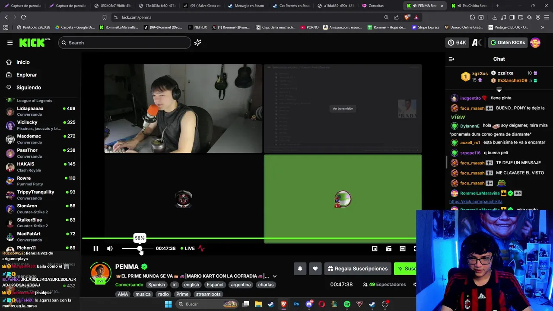Show more bookmarks chevron
Viewport: 553px width, 311px height.
click(x=543, y=27)
